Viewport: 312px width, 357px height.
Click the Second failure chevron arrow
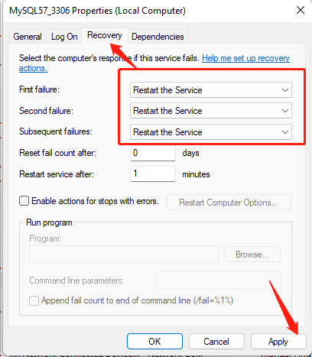pos(285,111)
